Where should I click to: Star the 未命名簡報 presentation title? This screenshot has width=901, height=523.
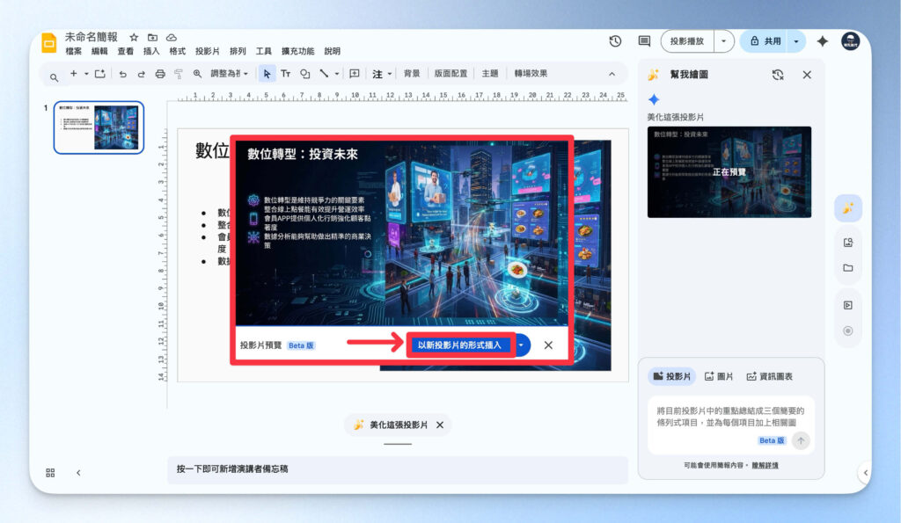(x=134, y=37)
